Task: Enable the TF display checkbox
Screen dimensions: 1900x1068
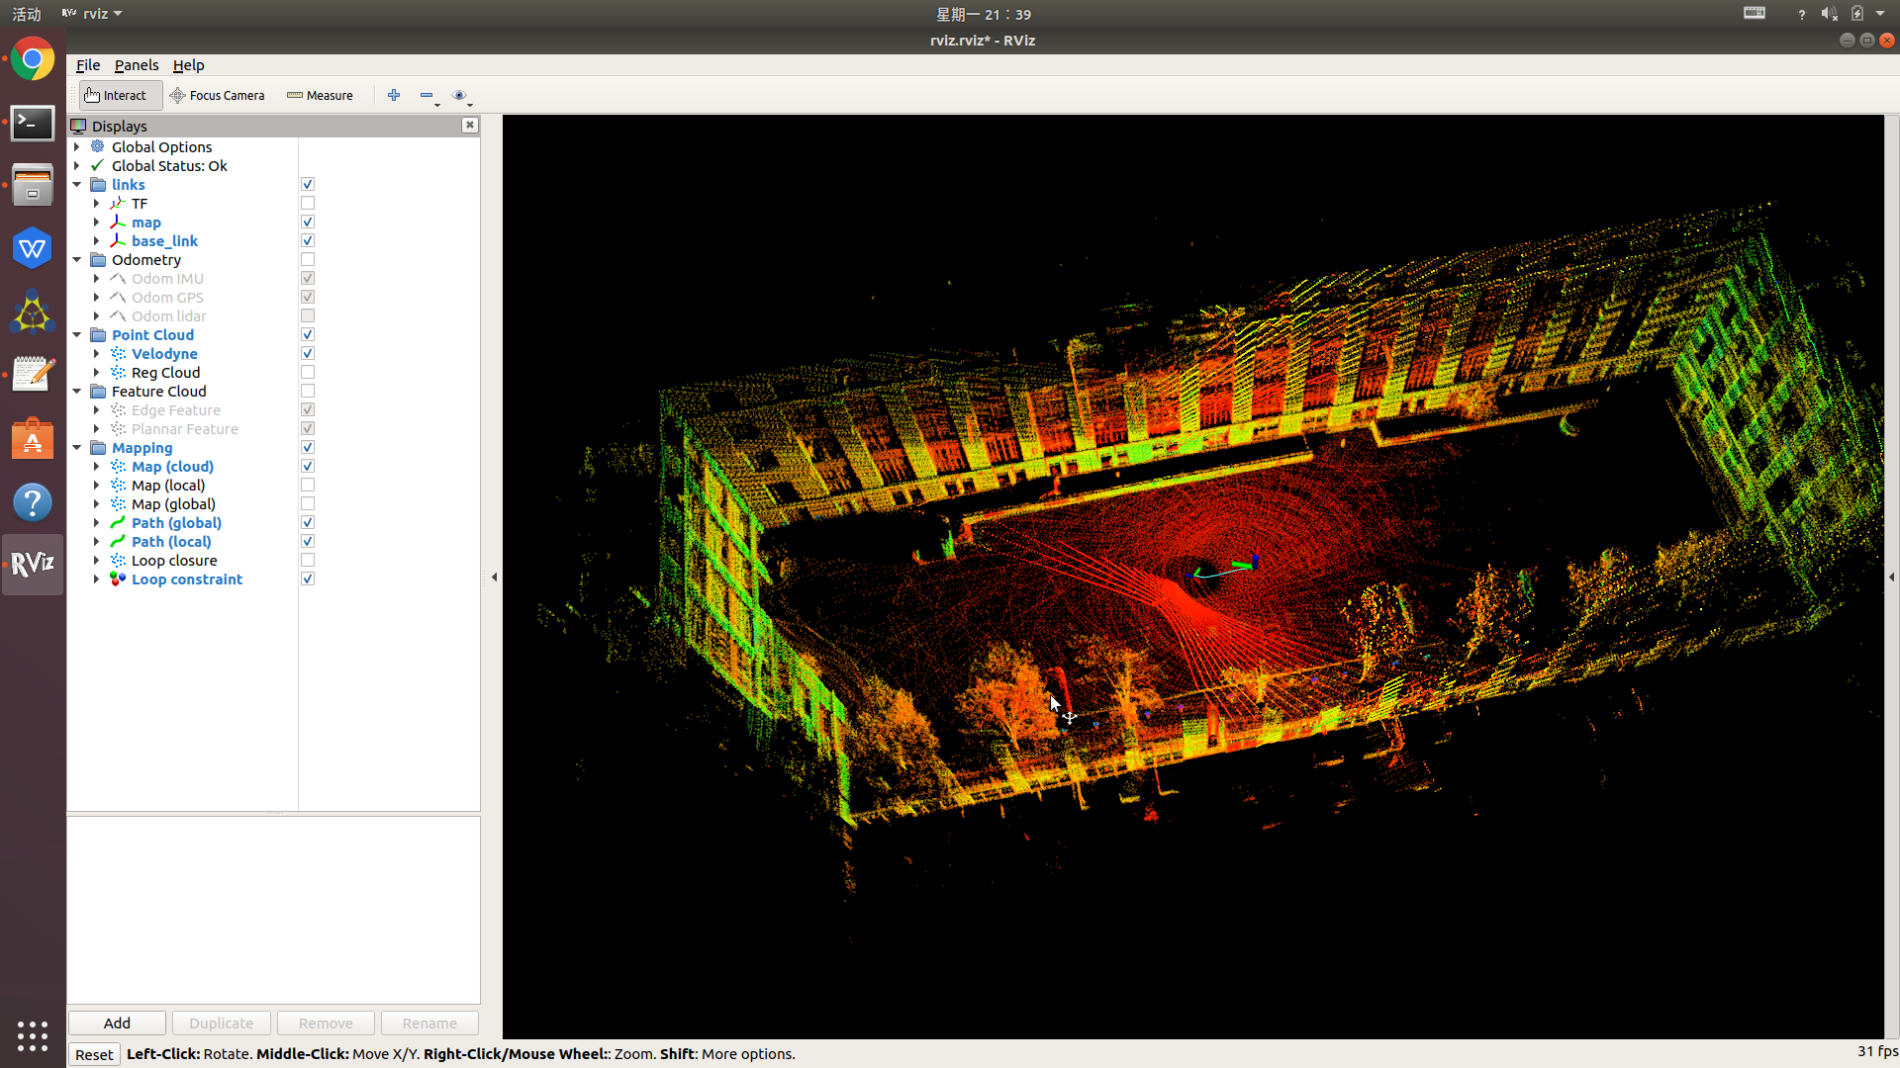Action: pos(308,204)
